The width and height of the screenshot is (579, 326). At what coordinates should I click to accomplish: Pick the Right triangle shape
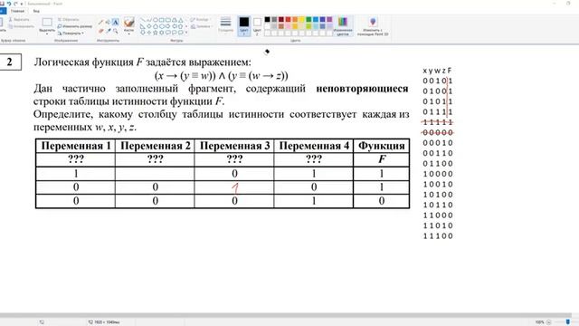coord(143,26)
